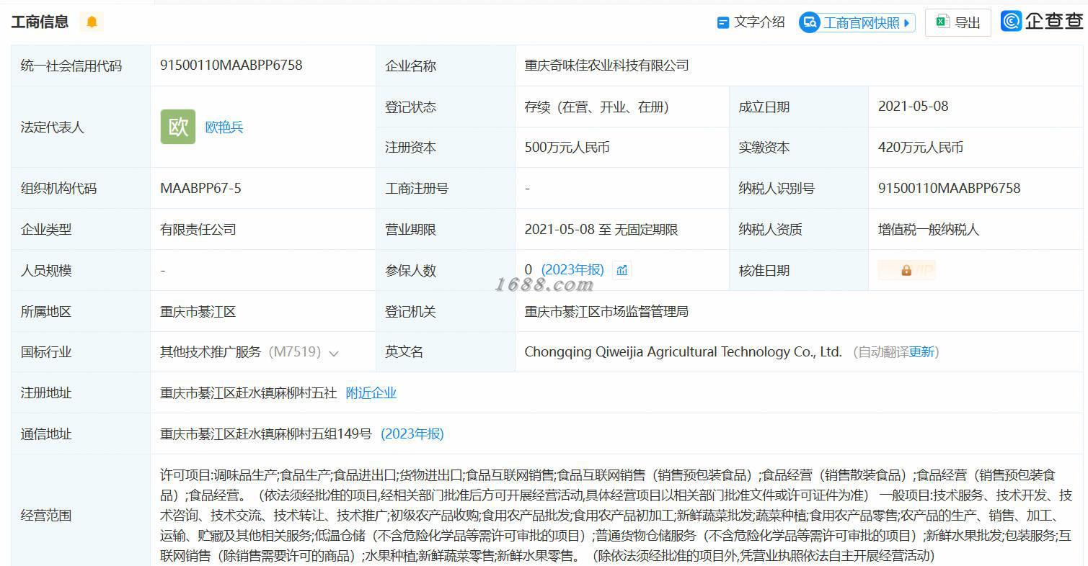Click the 文字介绍 label
Viewport: 1088px width, 566px height.
point(759,22)
